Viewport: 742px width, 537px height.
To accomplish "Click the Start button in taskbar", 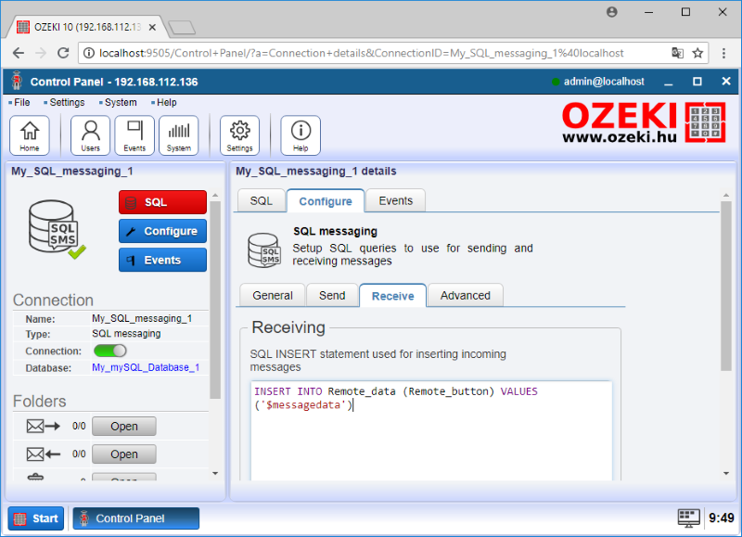I will 36,518.
